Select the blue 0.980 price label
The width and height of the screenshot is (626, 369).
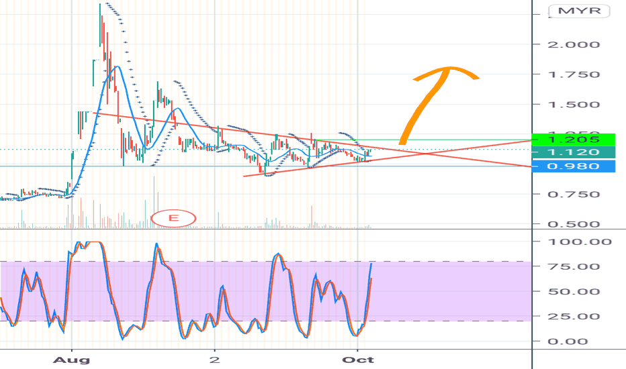click(574, 166)
